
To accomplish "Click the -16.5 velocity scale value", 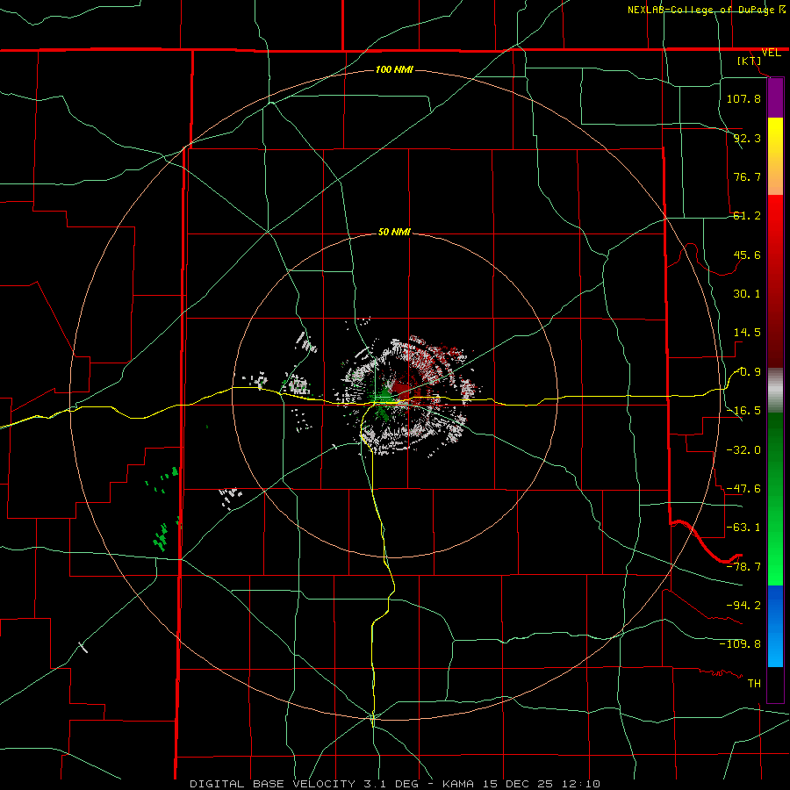I will pyautogui.click(x=743, y=411).
